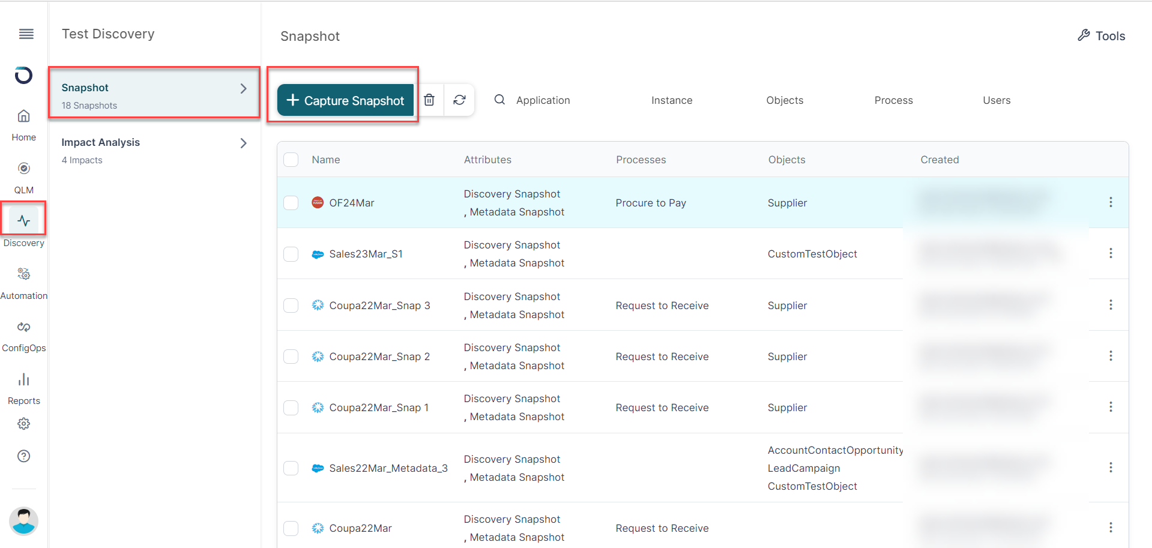
Task: Open kebab menu for Coupa22Mar_Snap 3
Action: [1111, 305]
